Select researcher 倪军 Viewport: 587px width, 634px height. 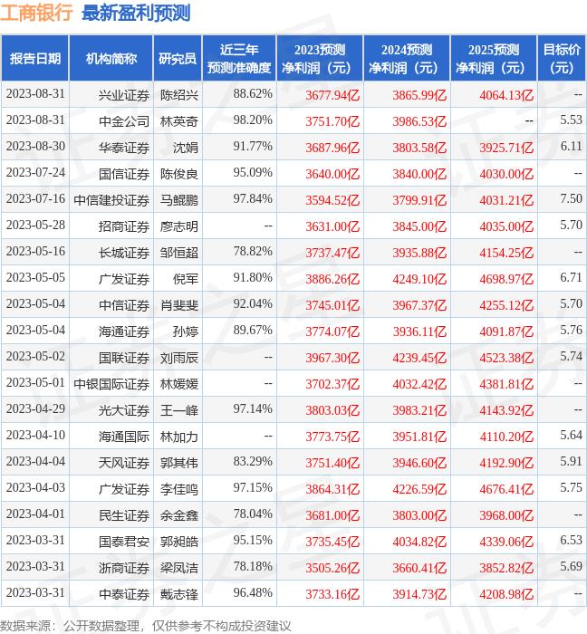coord(186,279)
